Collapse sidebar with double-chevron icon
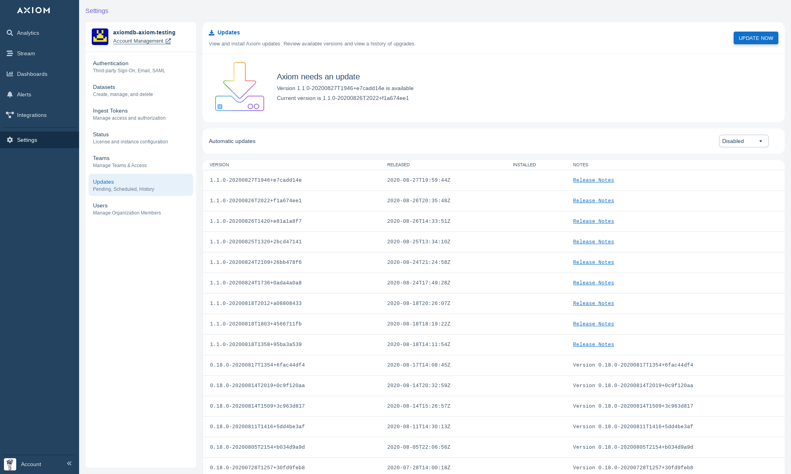This screenshot has height=474, width=791. 69,463
